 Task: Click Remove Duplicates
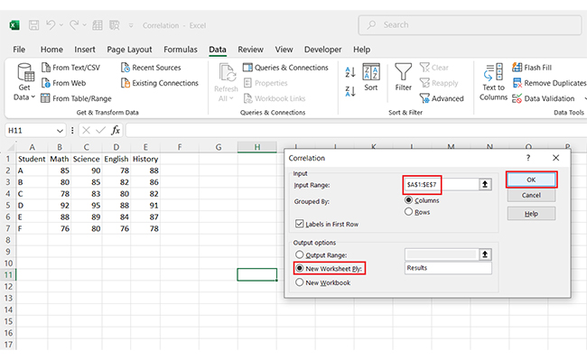point(549,83)
